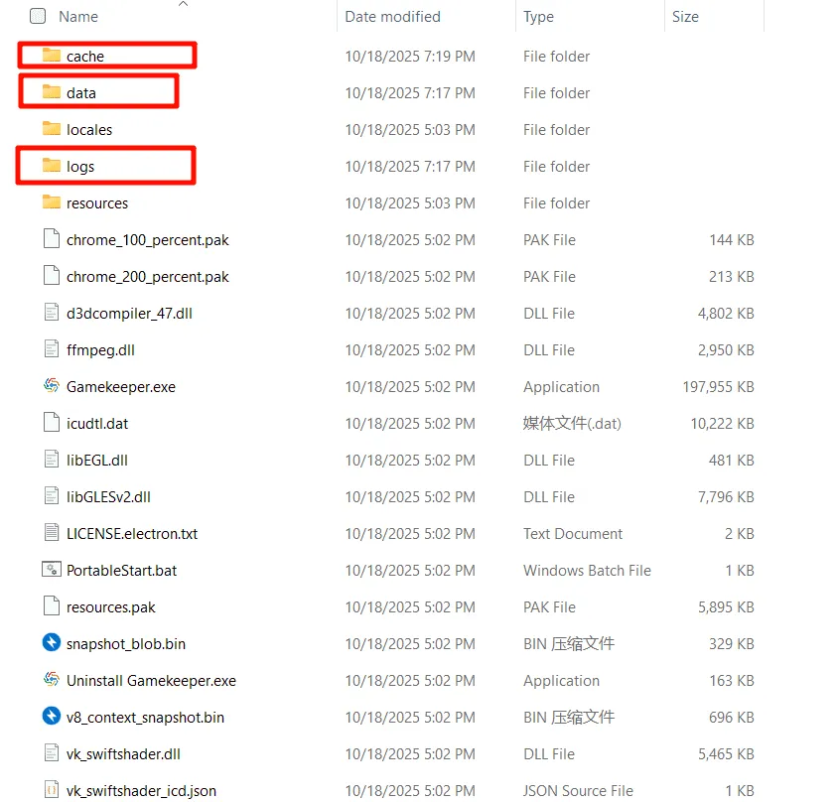Sort files by Name column header
The width and height of the screenshot is (839, 802).
78,16
